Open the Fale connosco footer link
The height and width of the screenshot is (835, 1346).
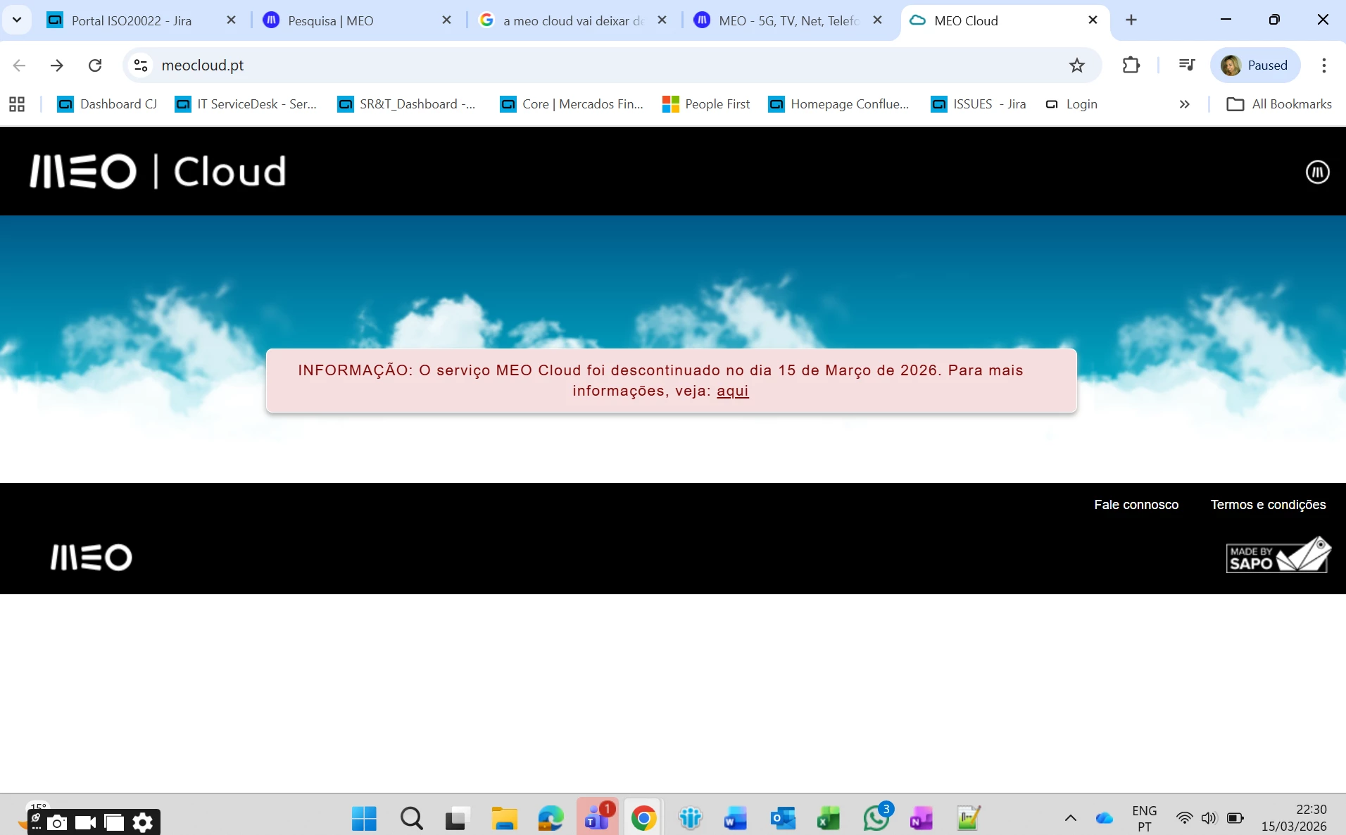[x=1136, y=504]
